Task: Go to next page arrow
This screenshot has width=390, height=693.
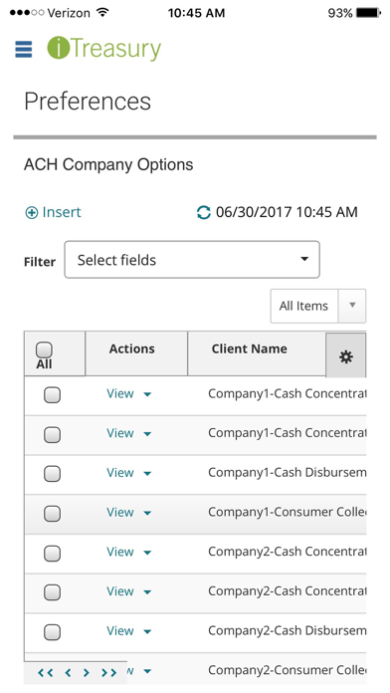Action: click(x=87, y=673)
